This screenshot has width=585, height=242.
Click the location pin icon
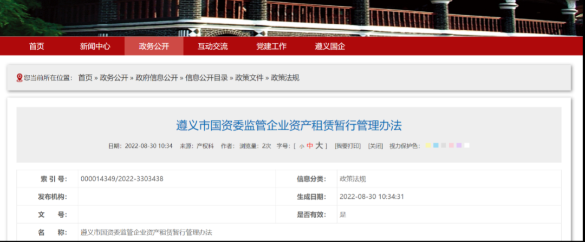point(19,78)
